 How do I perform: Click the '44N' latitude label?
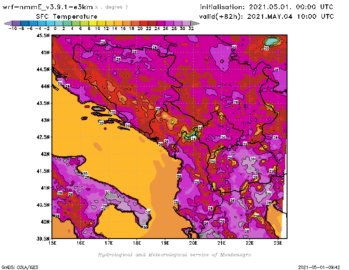point(45,86)
